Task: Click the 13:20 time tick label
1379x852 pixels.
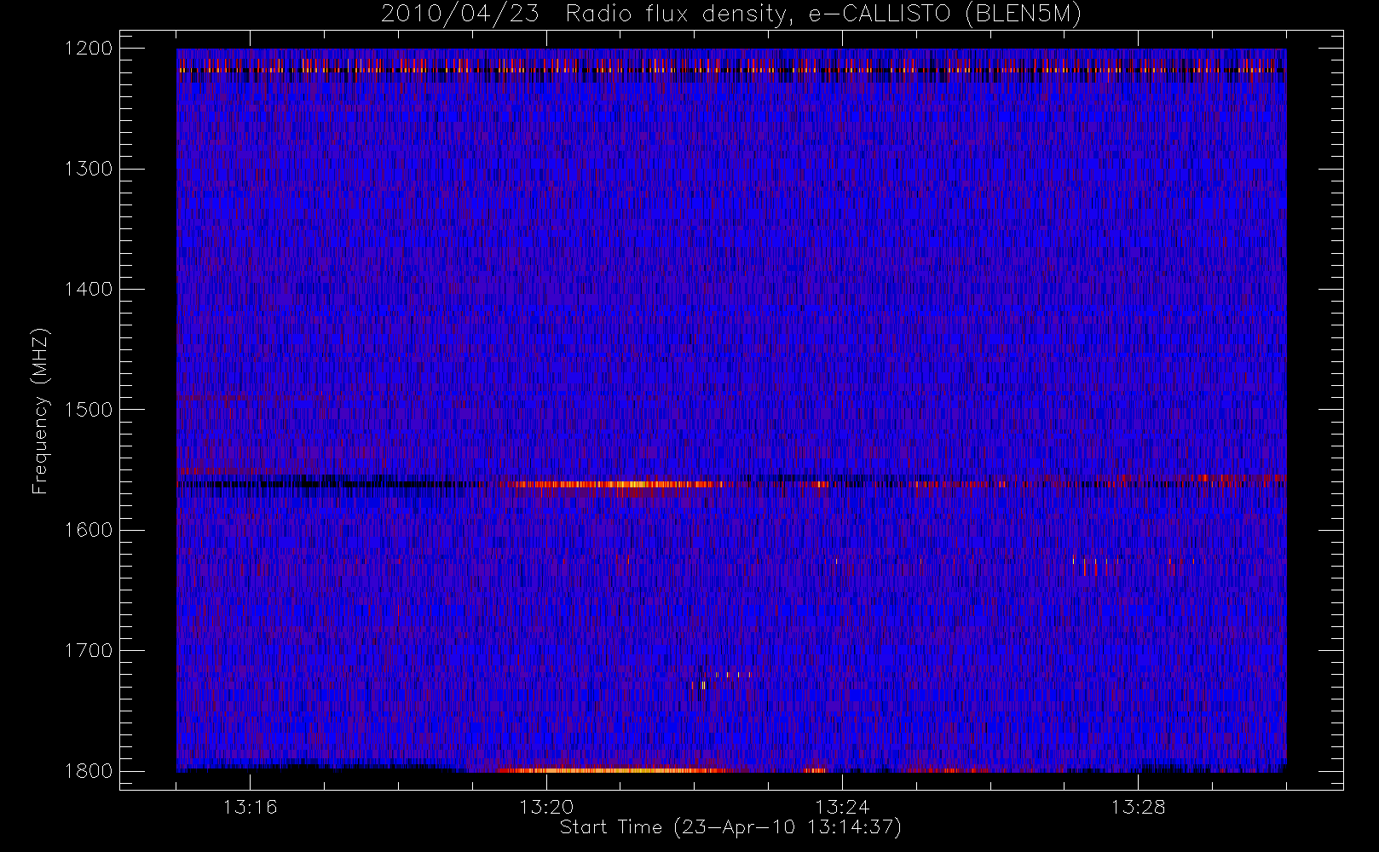Action: pyautogui.click(x=546, y=807)
